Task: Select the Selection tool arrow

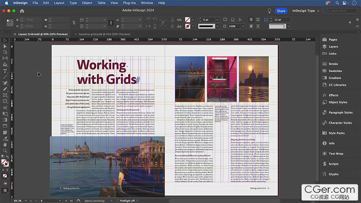Action: (5, 40)
